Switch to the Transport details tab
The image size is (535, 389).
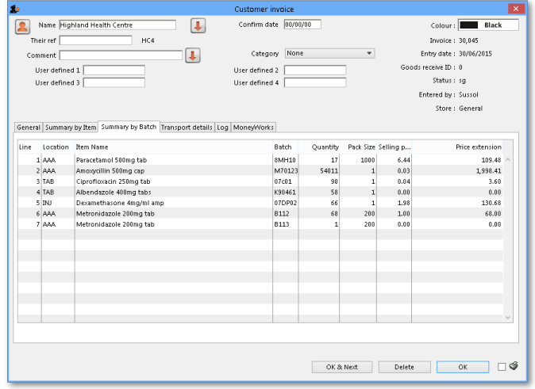click(187, 127)
